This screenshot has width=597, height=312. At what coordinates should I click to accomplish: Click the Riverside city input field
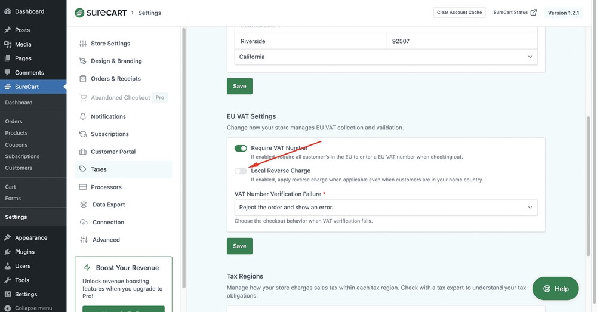click(x=310, y=41)
